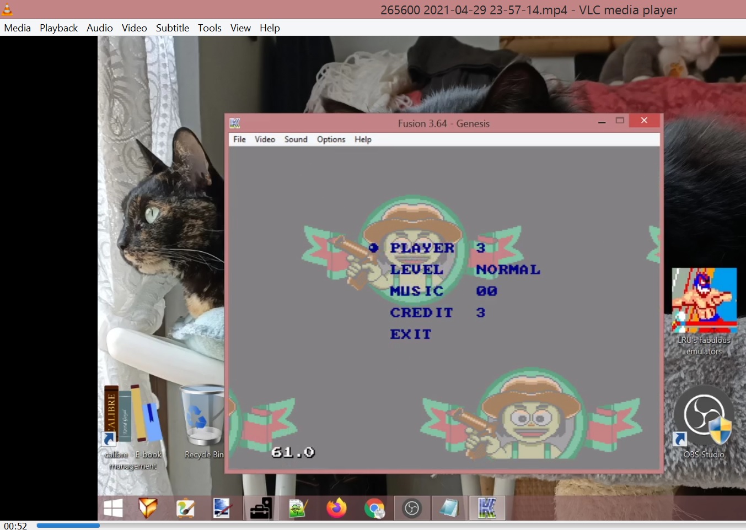Click the 00:52 elapsed time label
This screenshot has height=530, width=746.
pos(15,526)
